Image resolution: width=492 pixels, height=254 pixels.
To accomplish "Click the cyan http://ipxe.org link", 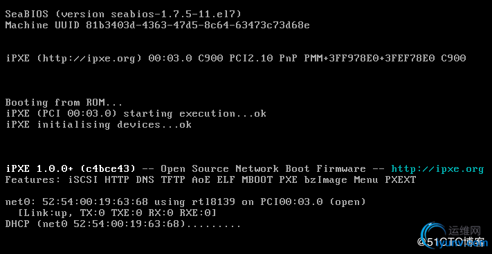I will pyautogui.click(x=437, y=169).
